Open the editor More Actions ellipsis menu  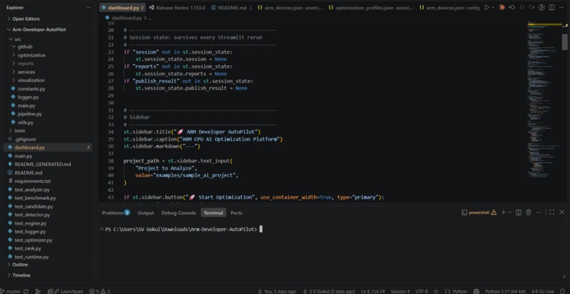click(562, 7)
